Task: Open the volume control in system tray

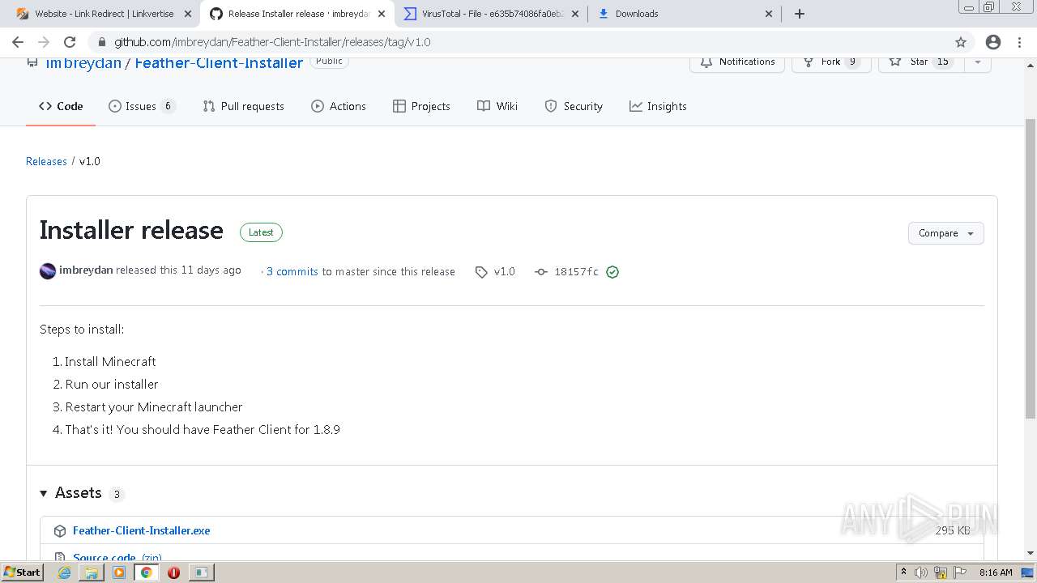Action: click(921, 572)
